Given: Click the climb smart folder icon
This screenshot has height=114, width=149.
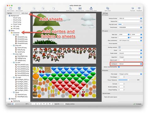Looking at the screenshot, I should (14, 35).
